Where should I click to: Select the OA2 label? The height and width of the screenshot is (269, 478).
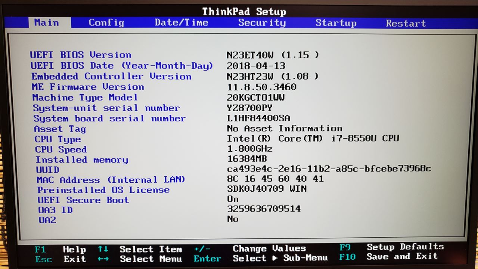pos(47,220)
